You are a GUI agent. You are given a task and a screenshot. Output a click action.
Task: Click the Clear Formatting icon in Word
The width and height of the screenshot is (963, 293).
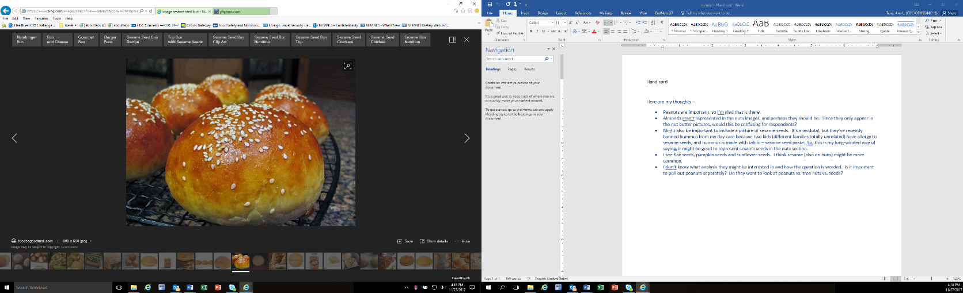597,22
